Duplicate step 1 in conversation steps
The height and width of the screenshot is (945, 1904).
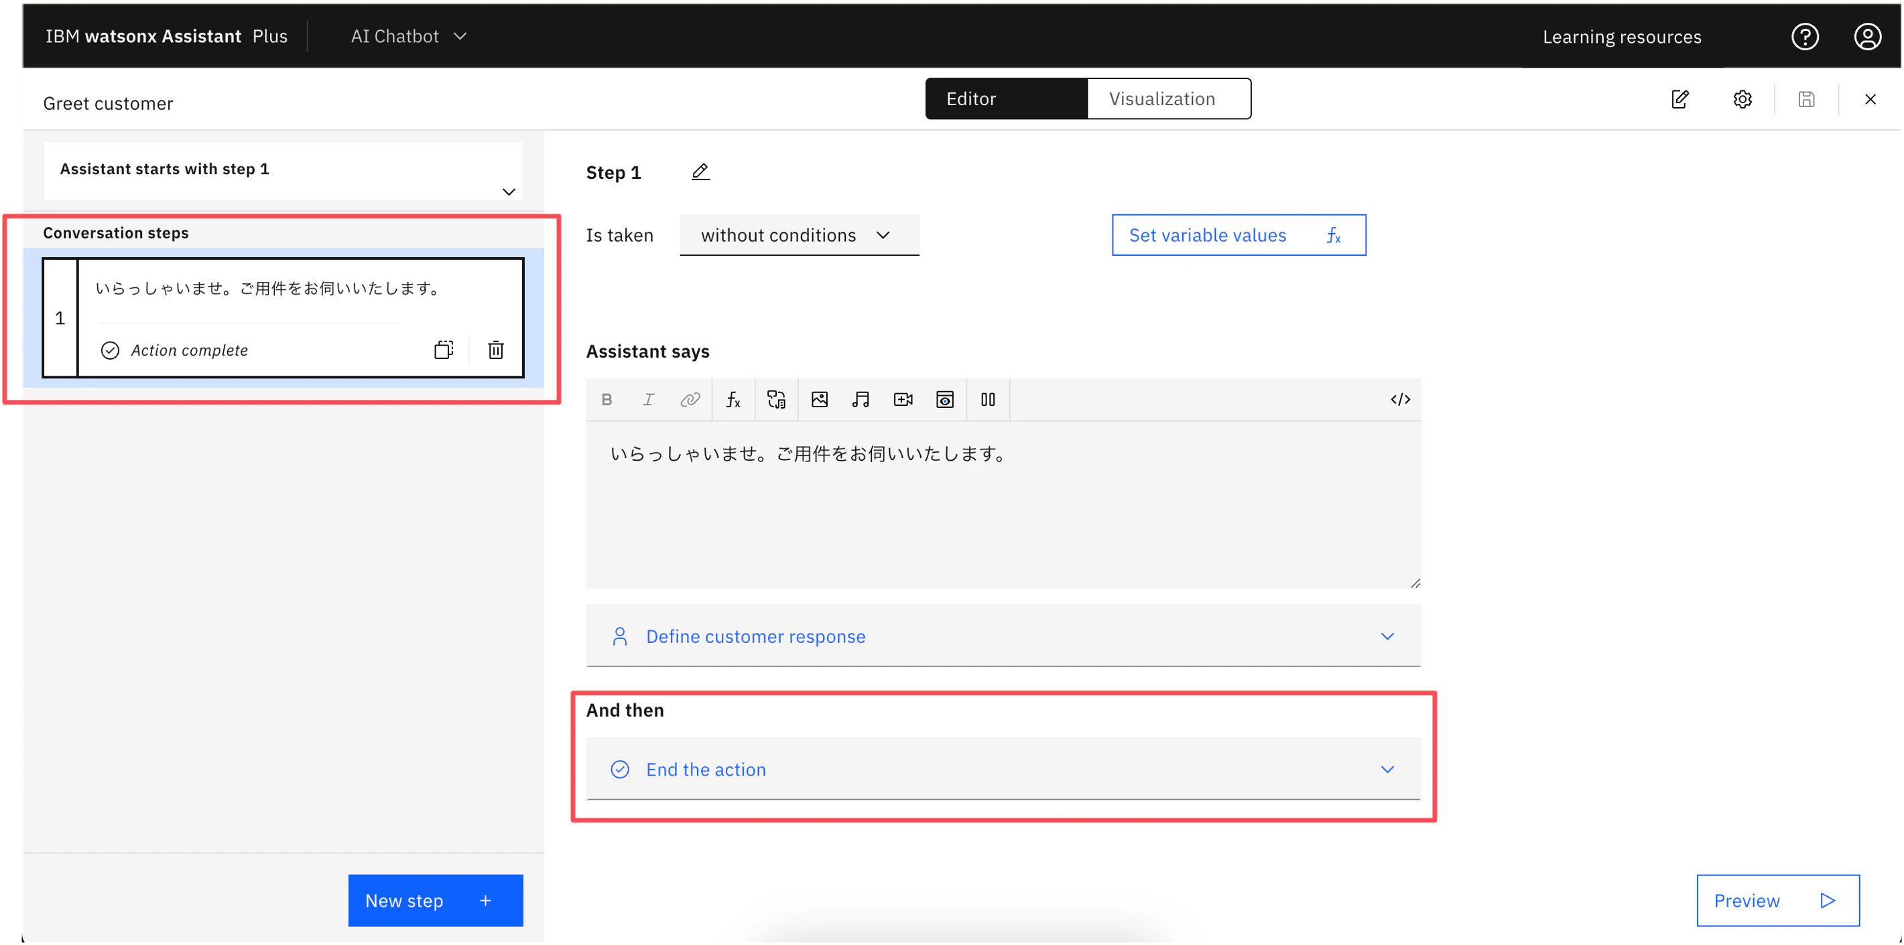[x=444, y=350]
